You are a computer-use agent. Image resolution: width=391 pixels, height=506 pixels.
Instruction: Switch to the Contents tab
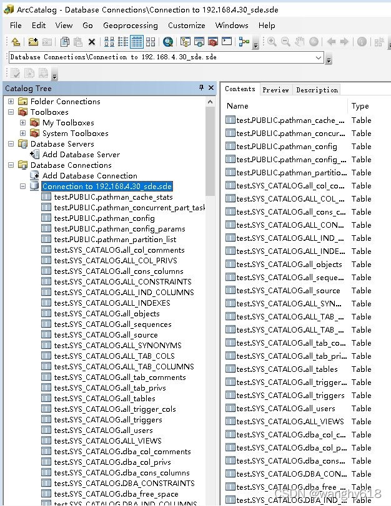click(x=240, y=89)
